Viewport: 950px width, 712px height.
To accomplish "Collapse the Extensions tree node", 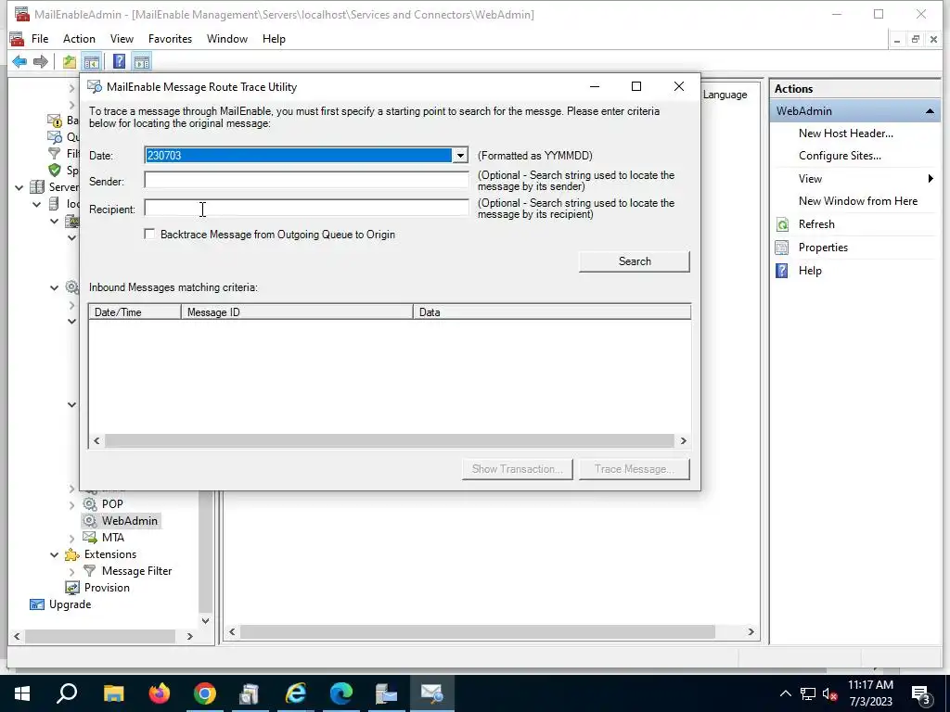I will pyautogui.click(x=55, y=554).
